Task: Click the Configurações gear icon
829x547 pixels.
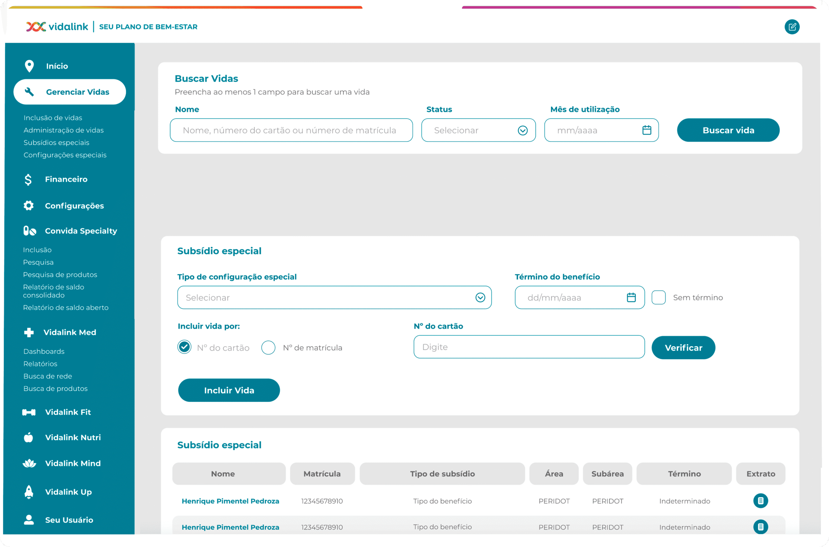Action: pyautogui.click(x=28, y=206)
